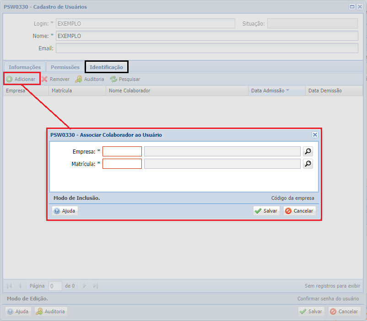Select the Identificação tab
This screenshot has height=321, width=367.
[106, 67]
